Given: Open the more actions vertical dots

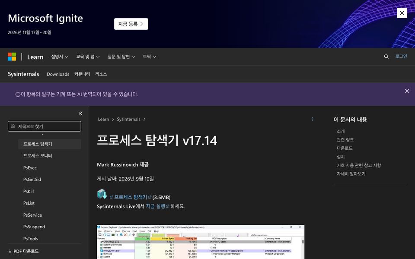Looking at the screenshot, I should click(x=312, y=119).
